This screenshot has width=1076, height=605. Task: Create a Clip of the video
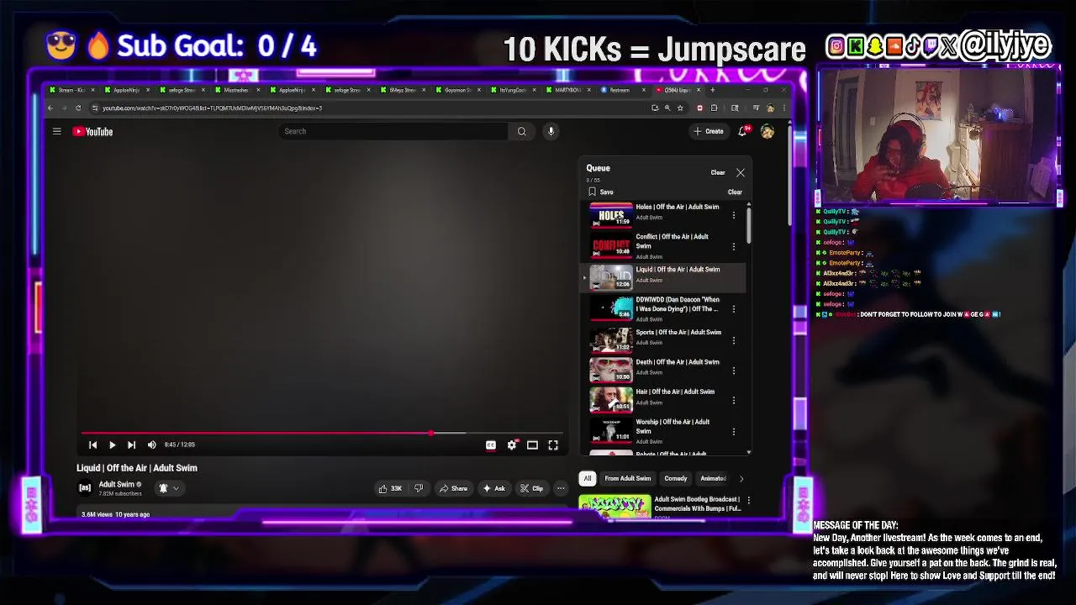[x=531, y=488]
